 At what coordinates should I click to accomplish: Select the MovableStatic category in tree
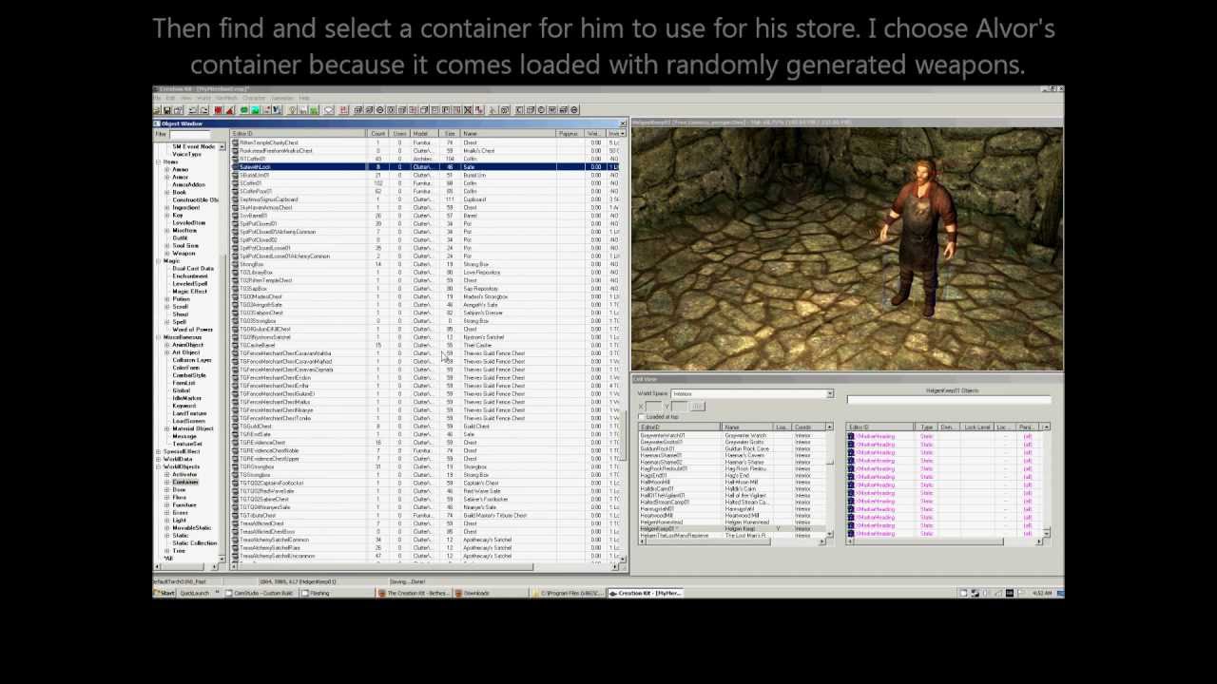pyautogui.click(x=191, y=527)
